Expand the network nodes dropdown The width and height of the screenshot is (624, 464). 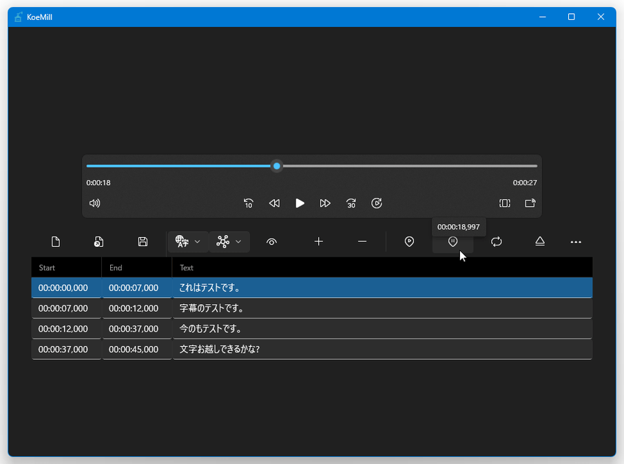click(229, 241)
